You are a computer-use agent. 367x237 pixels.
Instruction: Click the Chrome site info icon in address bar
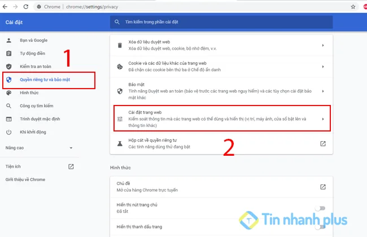pyautogui.click(x=39, y=7)
